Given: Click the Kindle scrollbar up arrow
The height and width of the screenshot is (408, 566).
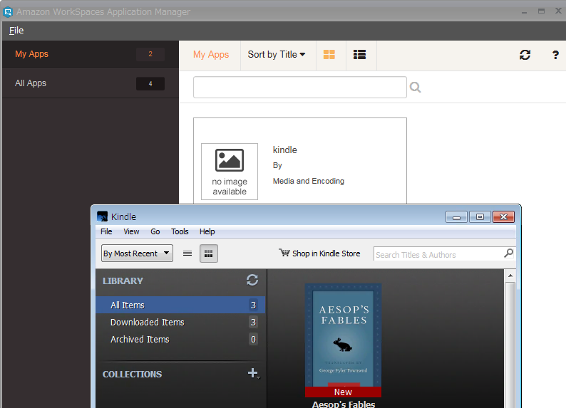Looking at the screenshot, I should [510, 276].
